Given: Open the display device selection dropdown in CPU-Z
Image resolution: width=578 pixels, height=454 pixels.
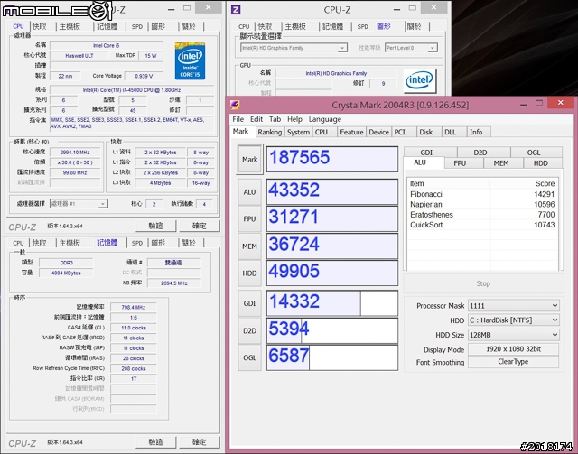Looking at the screenshot, I should pyautogui.click(x=294, y=48).
